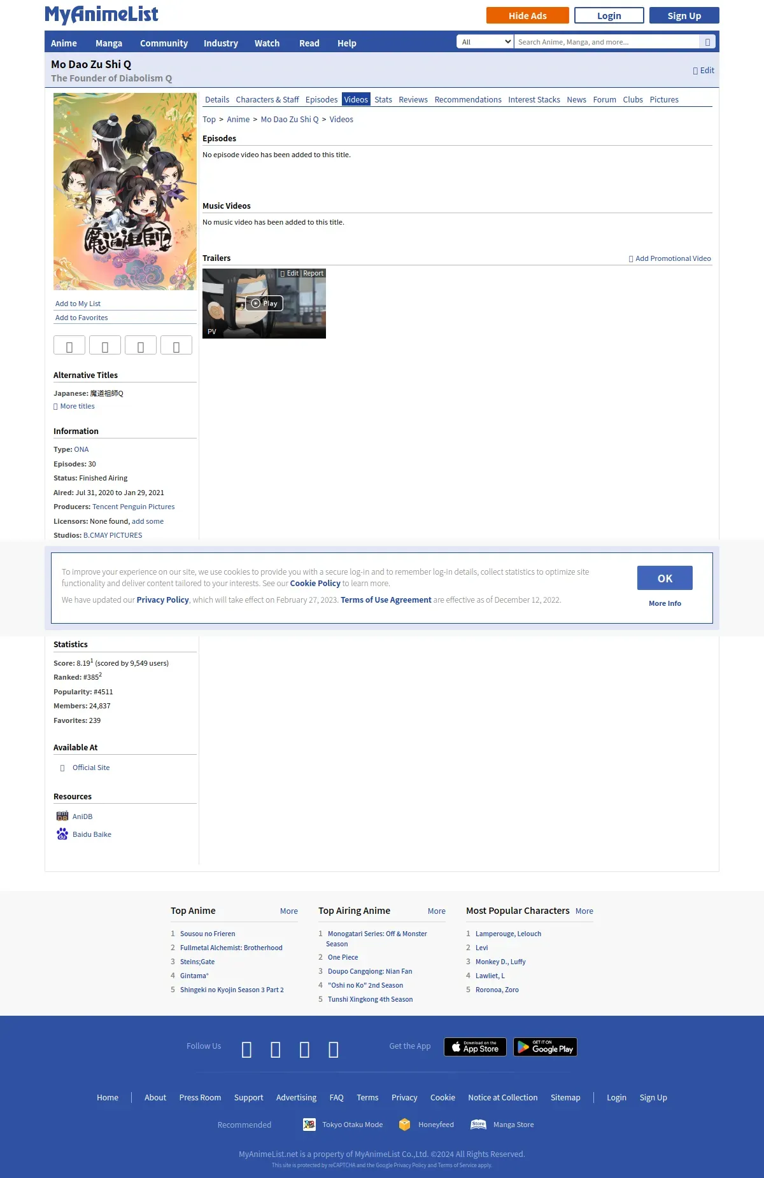This screenshot has width=764, height=1178.
Task: Open the Terms of Use Agreement link
Action: [x=386, y=600]
